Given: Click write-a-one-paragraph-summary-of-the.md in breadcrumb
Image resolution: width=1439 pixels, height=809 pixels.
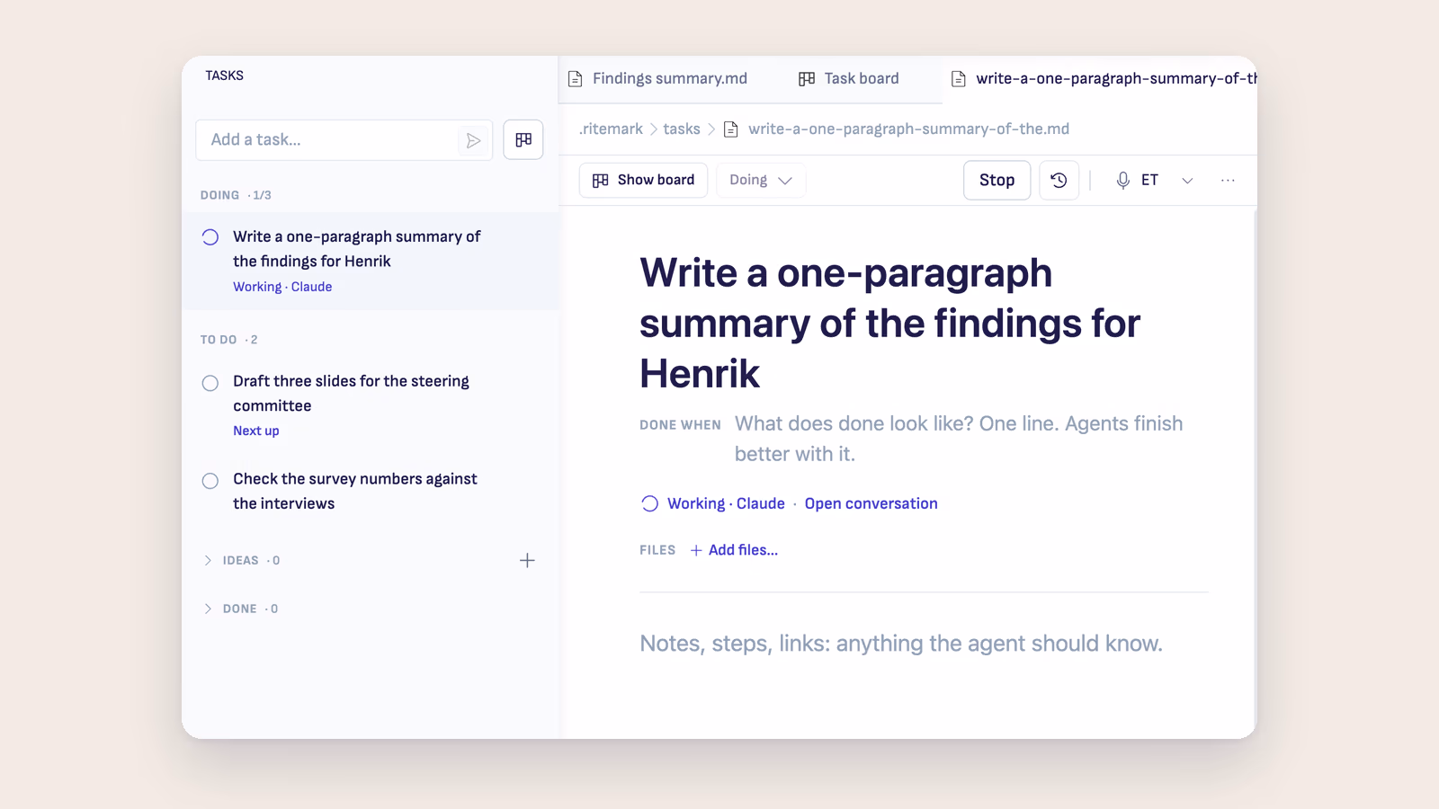Looking at the screenshot, I should (908, 129).
